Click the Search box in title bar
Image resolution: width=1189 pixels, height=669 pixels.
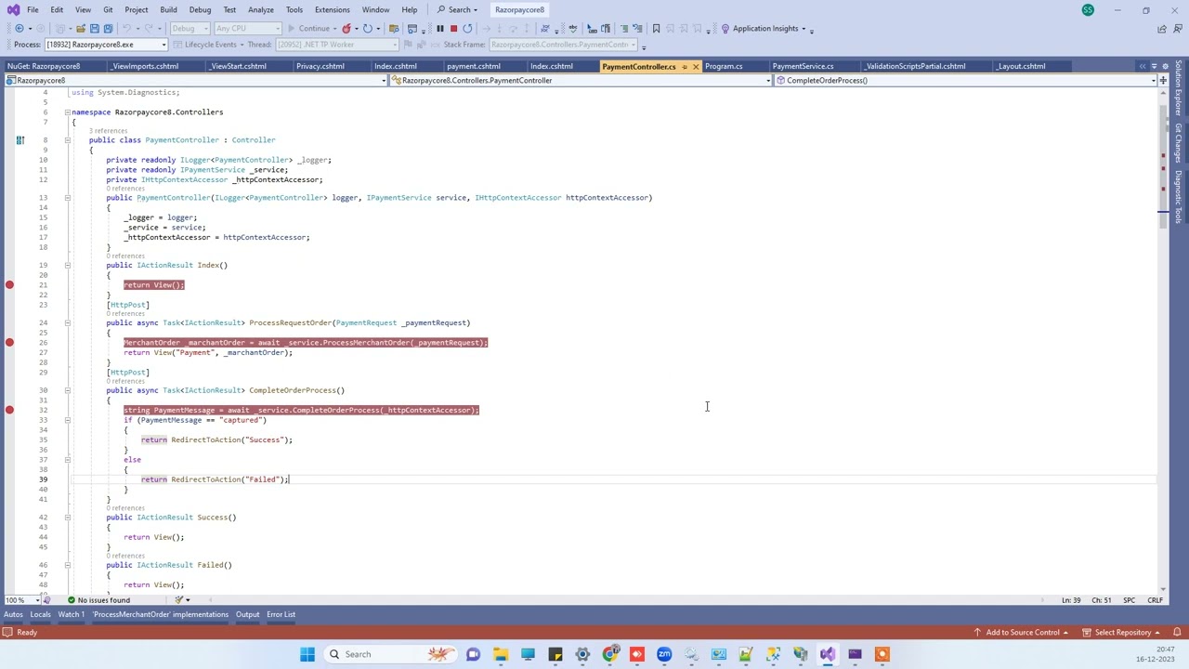click(x=459, y=10)
